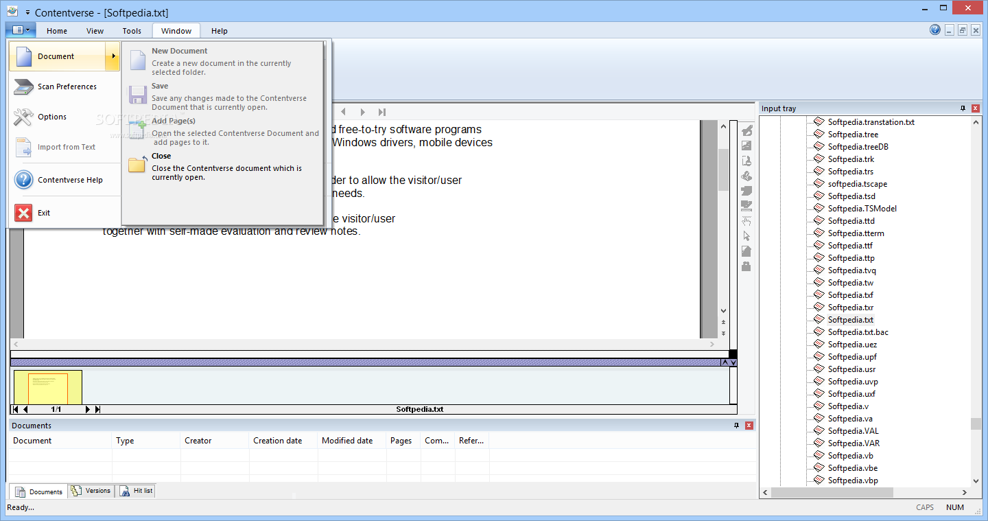This screenshot has width=988, height=521.
Task: Sort by the Pages column header
Action: (403, 441)
